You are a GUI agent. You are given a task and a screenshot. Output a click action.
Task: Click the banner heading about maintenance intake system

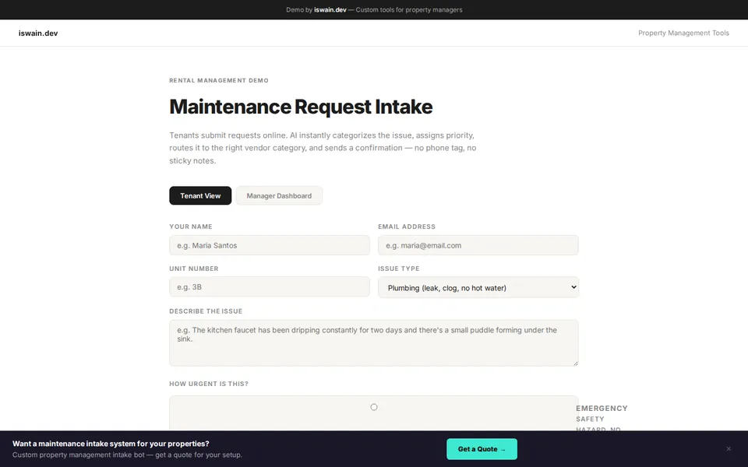(x=111, y=444)
